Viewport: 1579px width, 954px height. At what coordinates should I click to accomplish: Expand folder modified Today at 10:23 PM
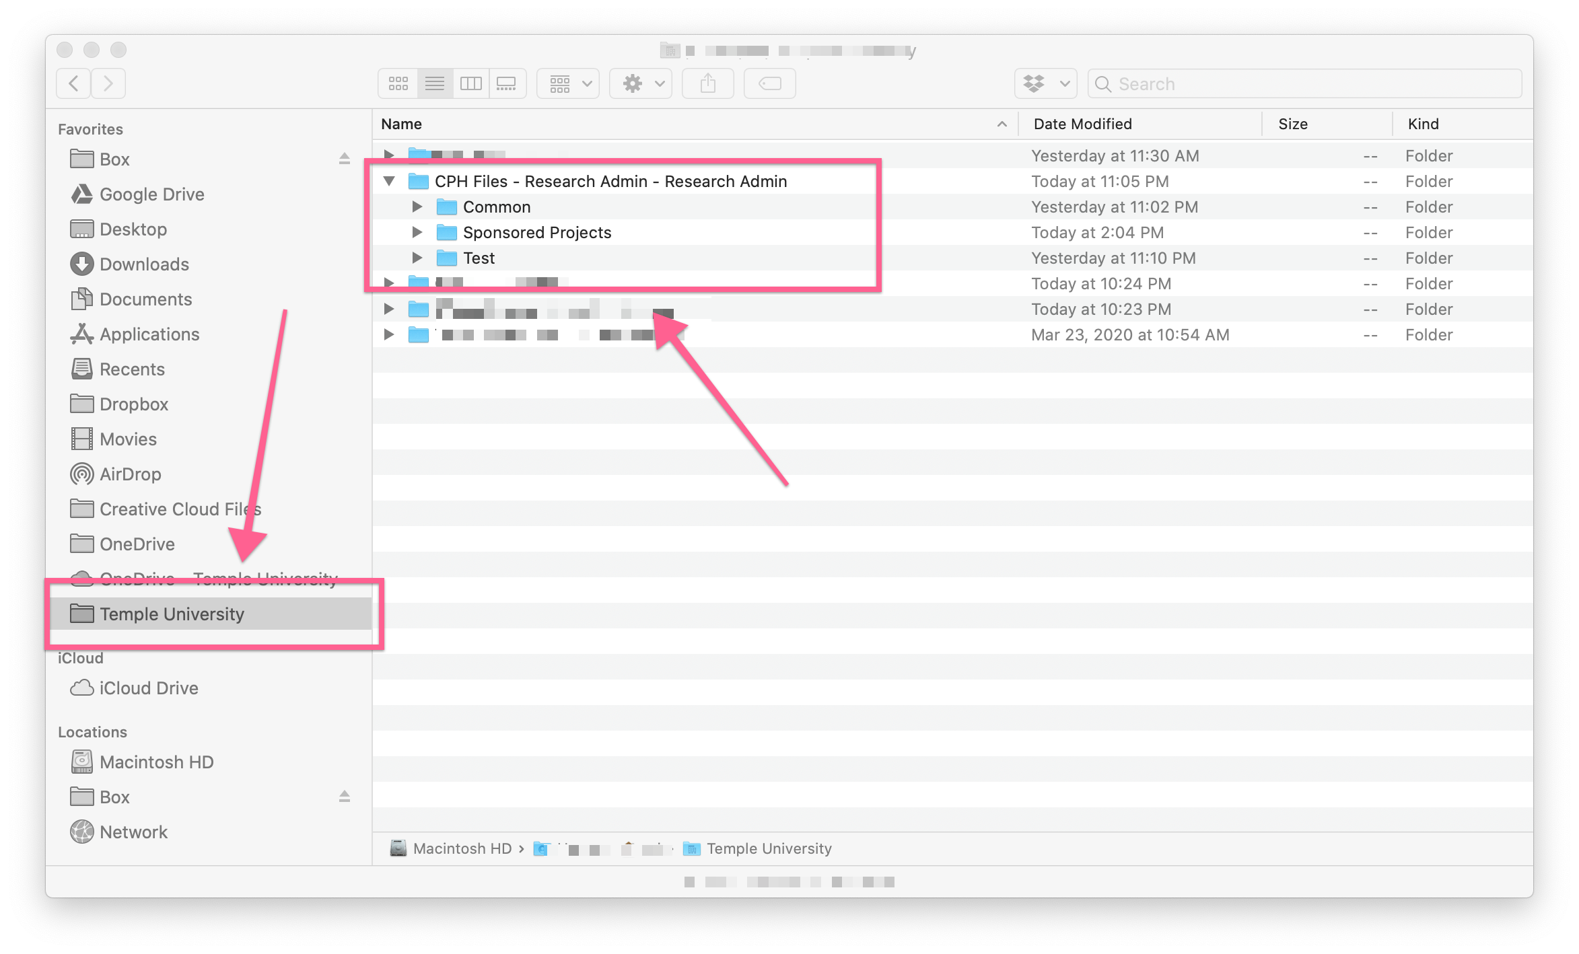[389, 309]
